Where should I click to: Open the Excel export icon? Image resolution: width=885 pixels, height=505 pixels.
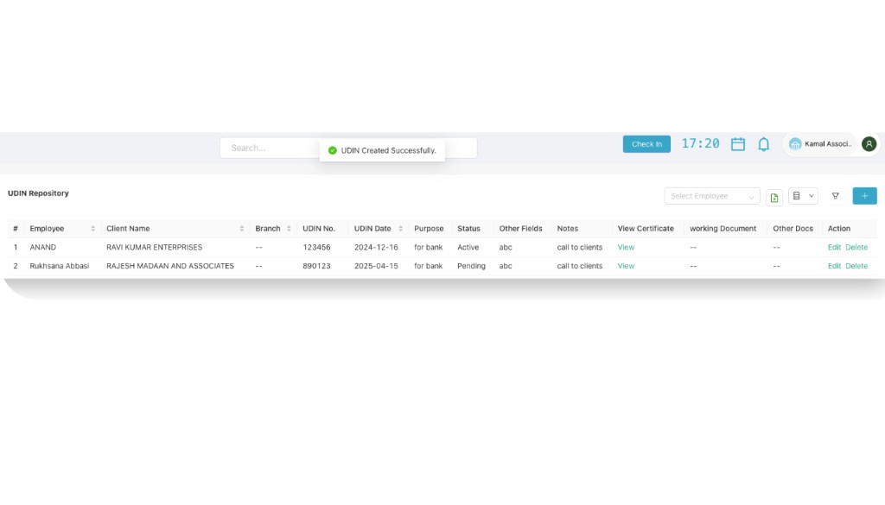point(774,196)
